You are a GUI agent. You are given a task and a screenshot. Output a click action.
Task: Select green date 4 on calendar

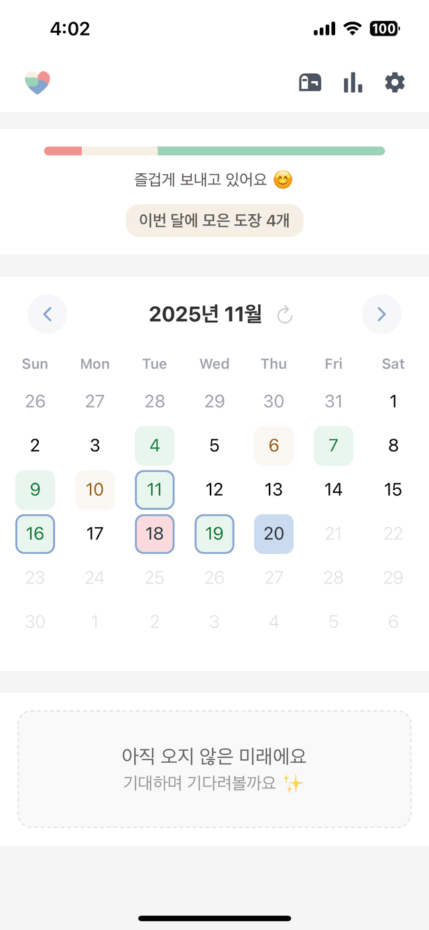coord(155,445)
